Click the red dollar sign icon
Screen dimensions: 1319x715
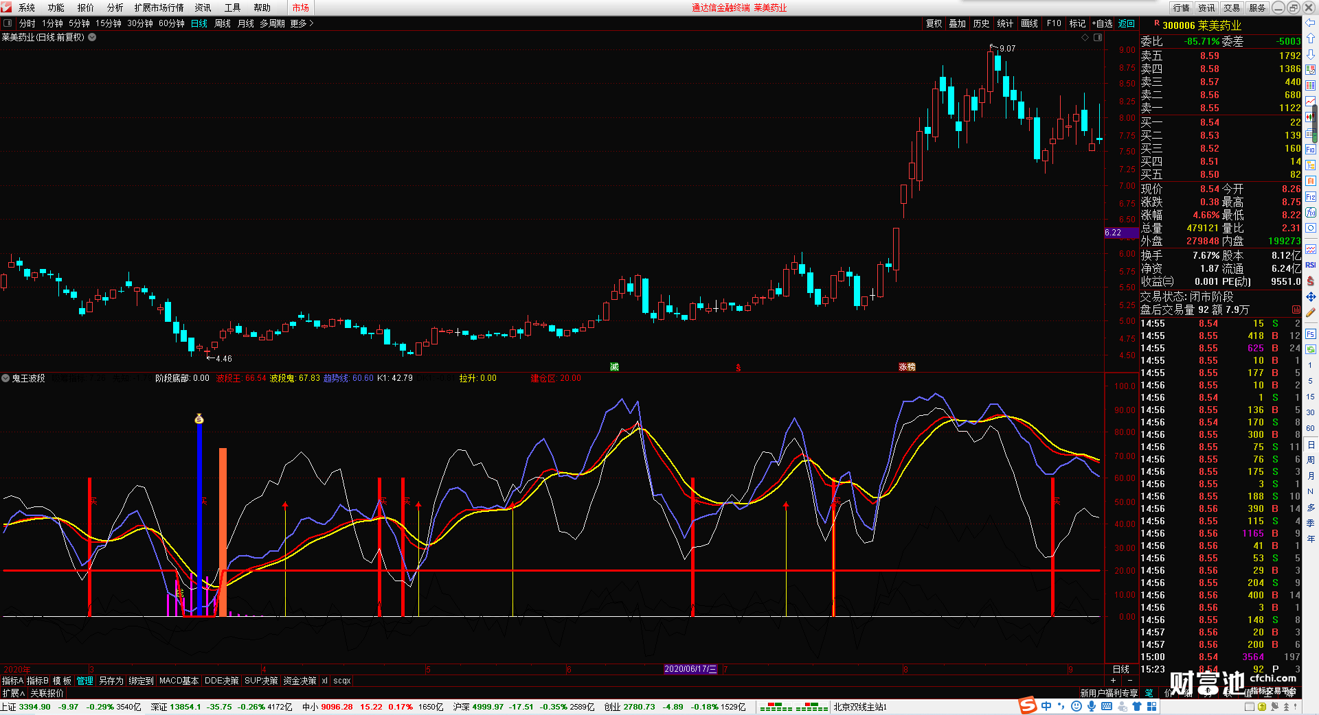(1310, 281)
